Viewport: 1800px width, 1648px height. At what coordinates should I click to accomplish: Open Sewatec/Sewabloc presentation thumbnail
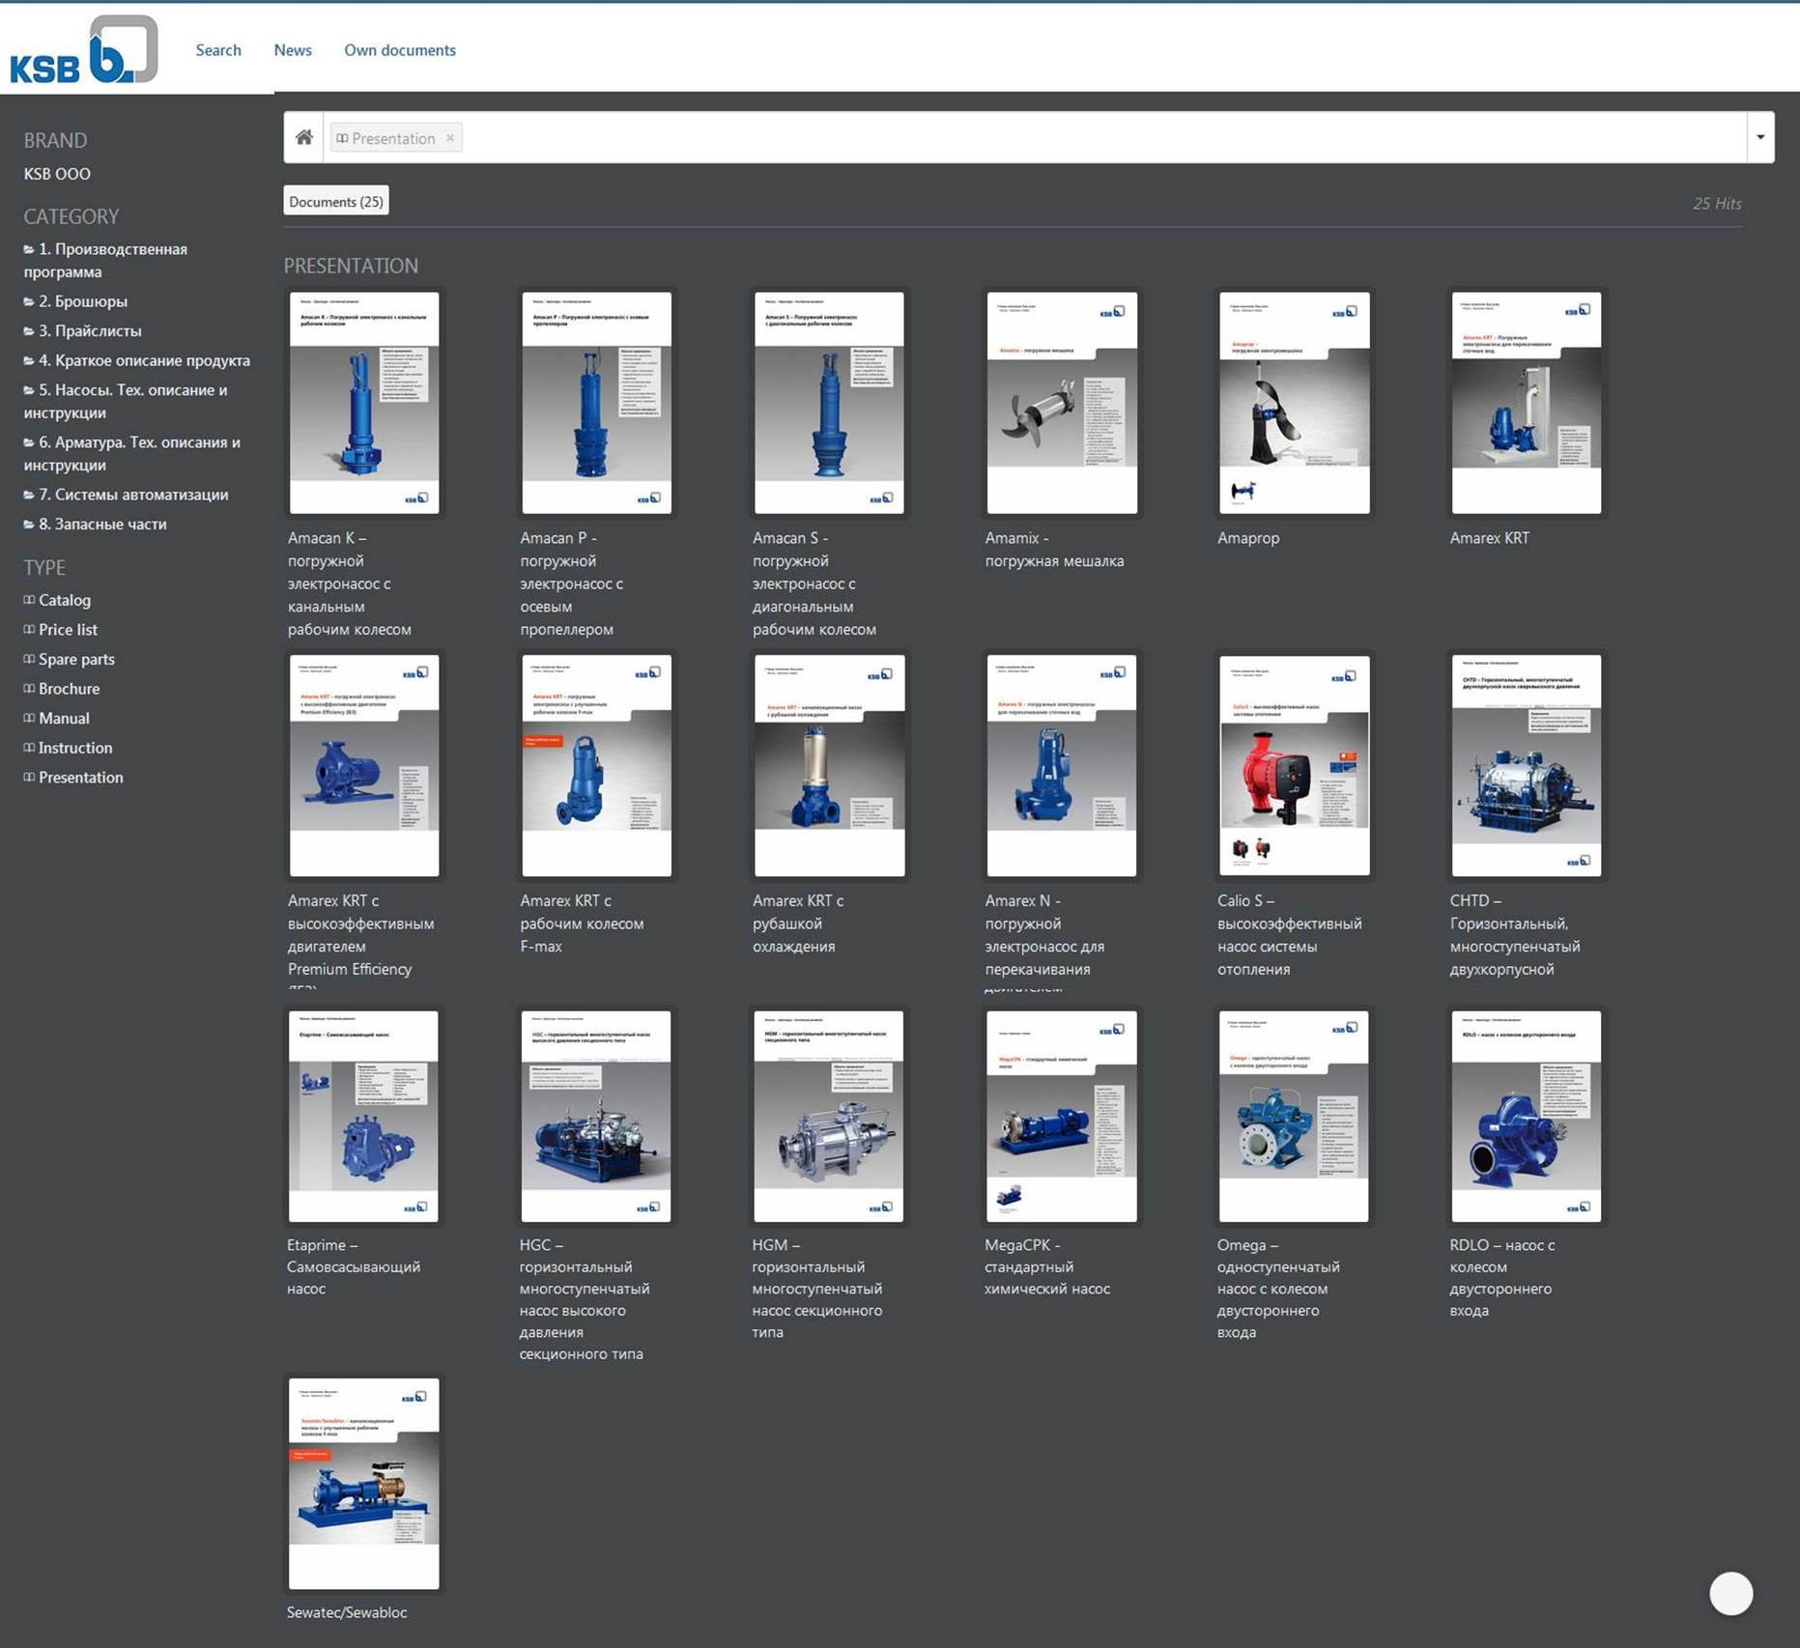pos(364,1484)
